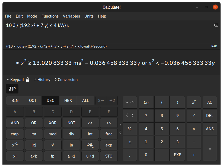Click the right shift >> button

pos(109,123)
